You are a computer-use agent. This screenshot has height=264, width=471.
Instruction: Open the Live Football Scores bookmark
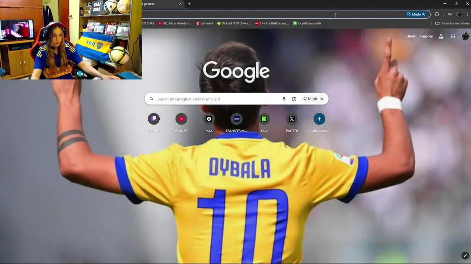point(272,23)
